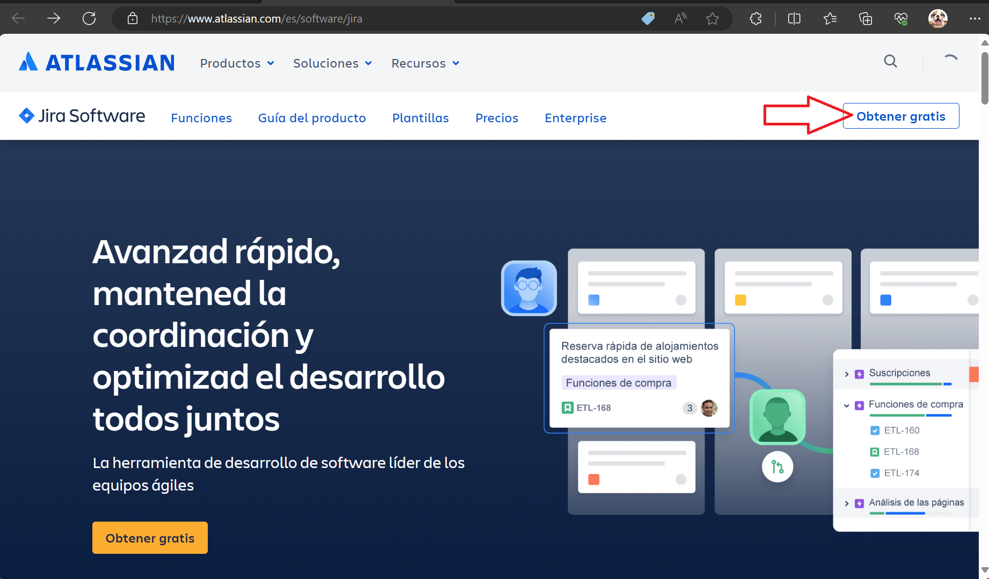Toggle the ETL-174 checkbox icon
989x579 pixels.
[x=875, y=473]
